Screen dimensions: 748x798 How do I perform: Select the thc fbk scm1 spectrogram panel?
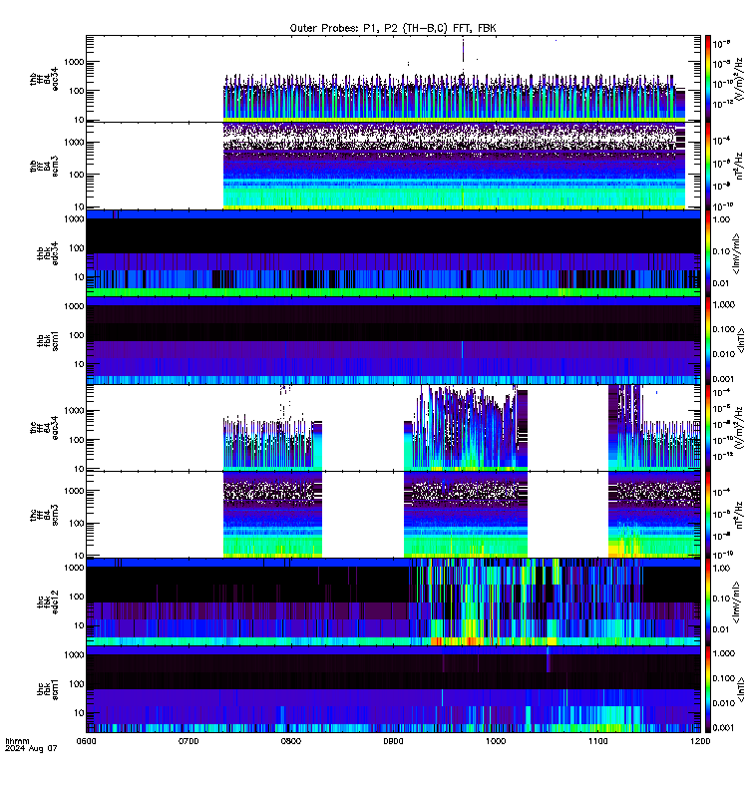point(393,689)
